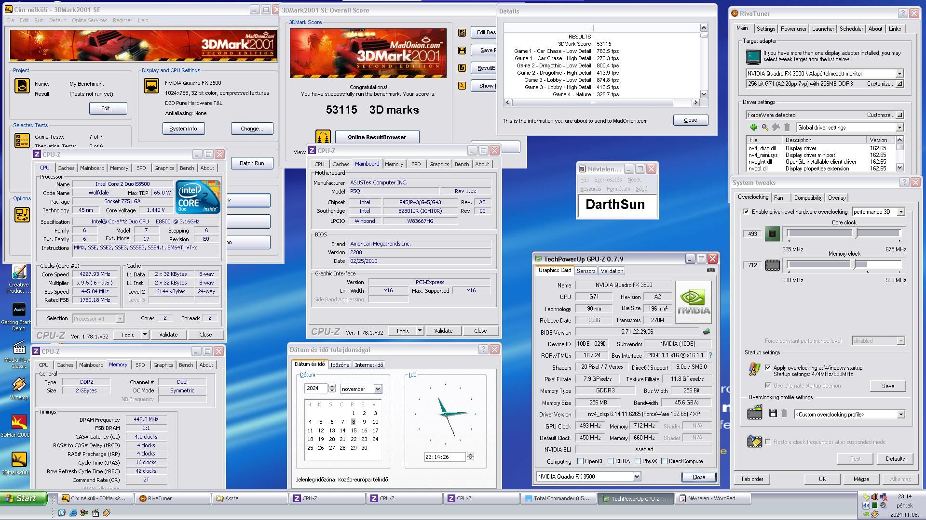
Task: Open performance 3D mode dropdown
Action: tap(901, 212)
